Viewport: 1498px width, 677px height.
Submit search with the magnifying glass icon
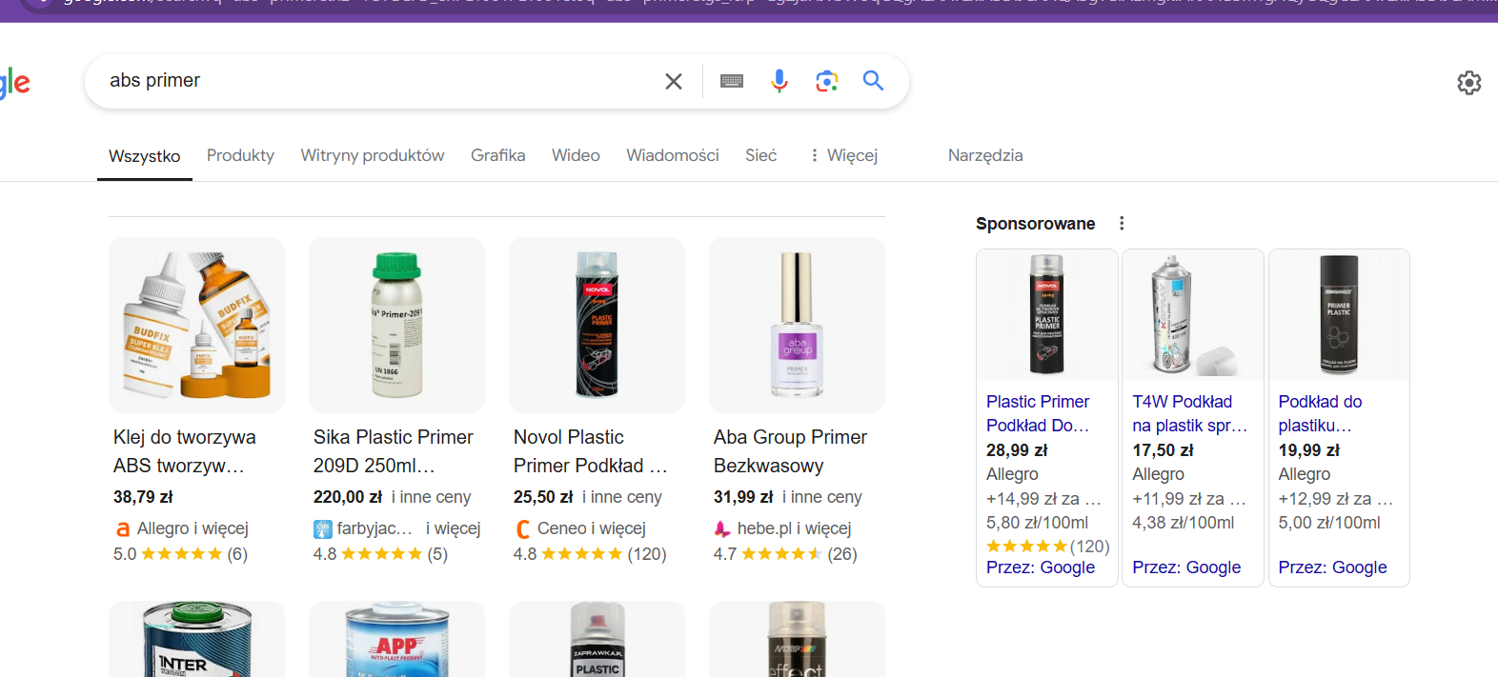873,81
